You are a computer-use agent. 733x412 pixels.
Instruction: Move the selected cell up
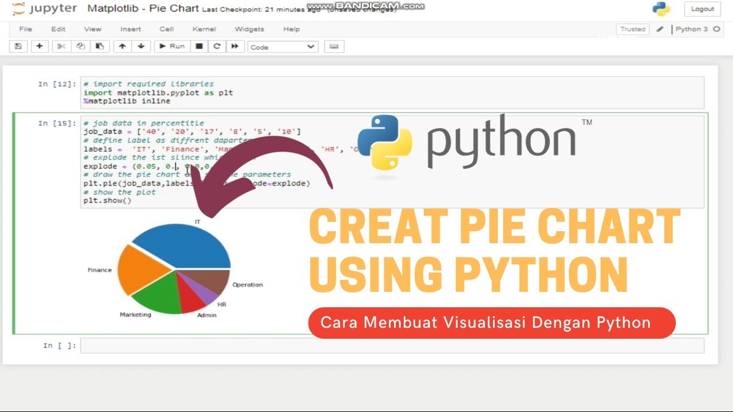(x=122, y=46)
